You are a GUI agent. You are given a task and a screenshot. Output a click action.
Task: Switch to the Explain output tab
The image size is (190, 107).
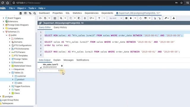pos(57,60)
